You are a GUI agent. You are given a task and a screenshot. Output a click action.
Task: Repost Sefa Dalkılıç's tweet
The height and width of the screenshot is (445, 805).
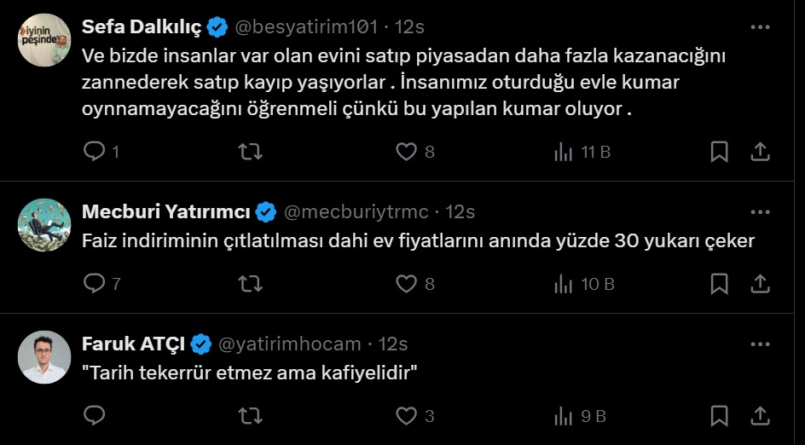(249, 152)
